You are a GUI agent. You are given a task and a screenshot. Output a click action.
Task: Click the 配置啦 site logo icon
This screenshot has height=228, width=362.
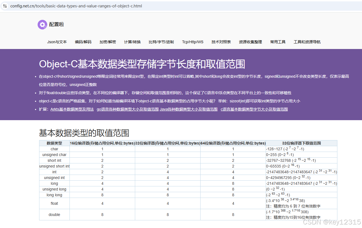click(42, 25)
